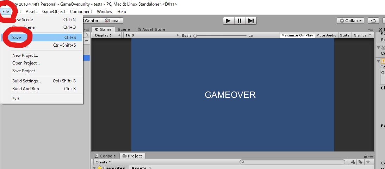
Task: Open the Create button in Project panel
Action: [103, 162]
